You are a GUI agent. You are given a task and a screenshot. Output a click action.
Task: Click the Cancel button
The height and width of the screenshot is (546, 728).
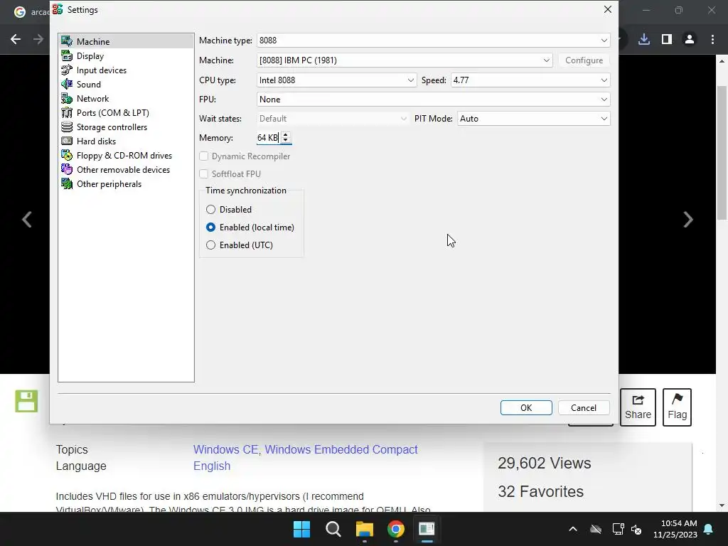(584, 407)
